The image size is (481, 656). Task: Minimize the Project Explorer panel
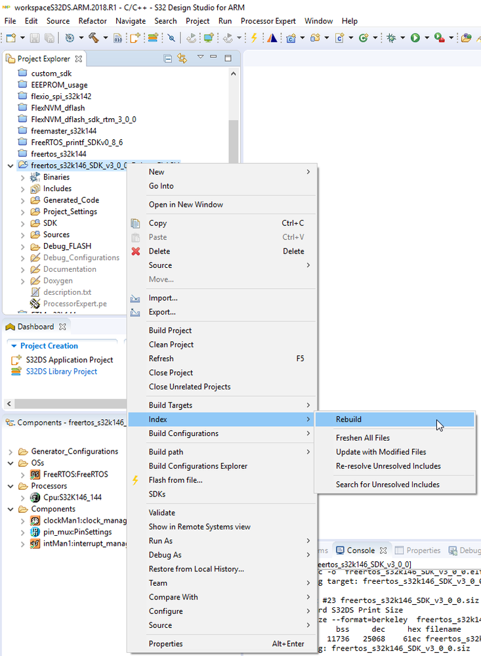[213, 57]
